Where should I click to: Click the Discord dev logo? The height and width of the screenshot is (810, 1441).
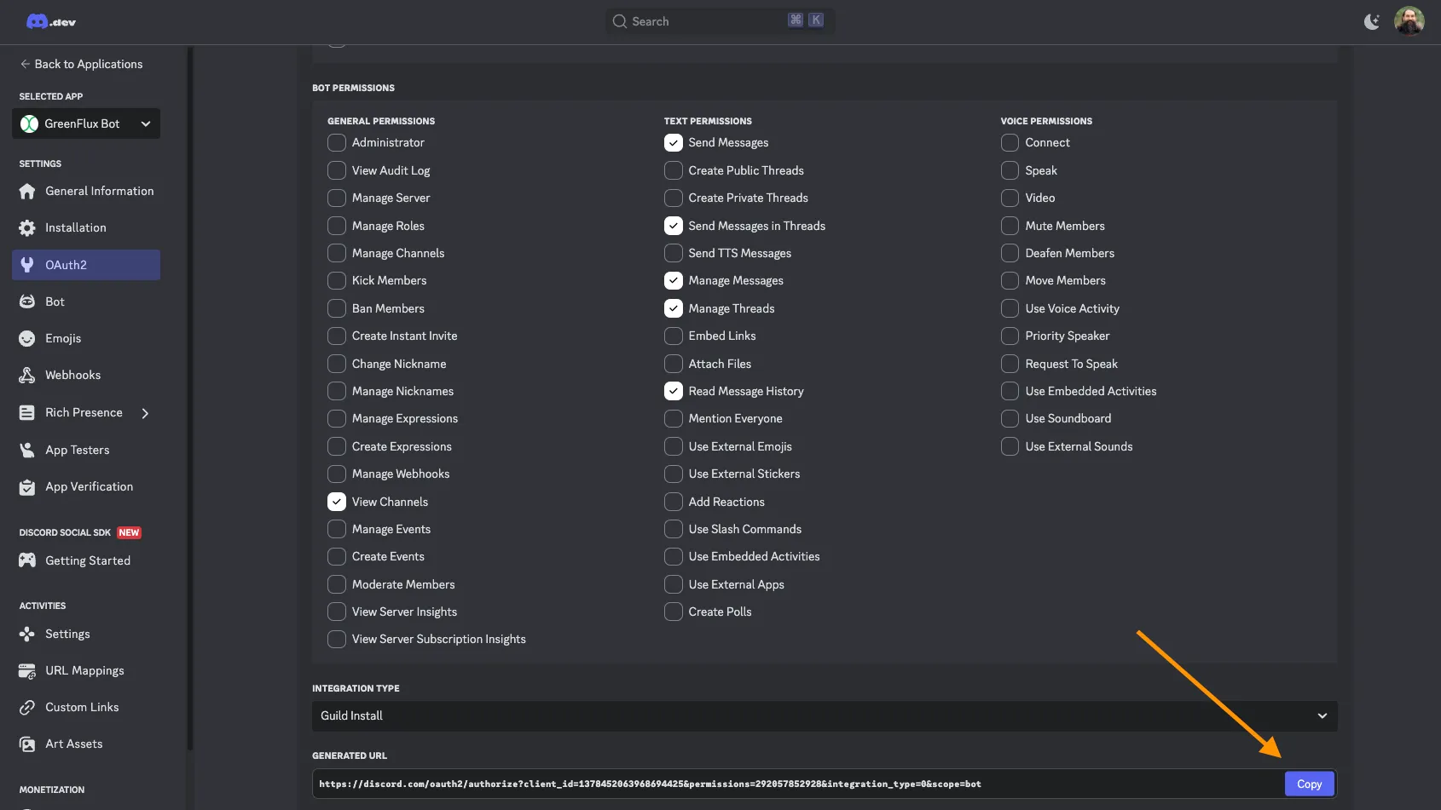50,21
